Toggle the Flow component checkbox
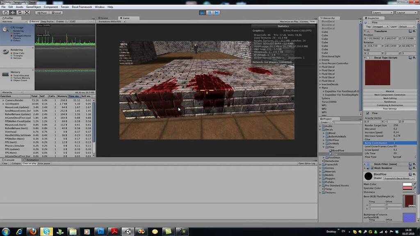The height and width of the screenshot is (236, 420). (367, 113)
